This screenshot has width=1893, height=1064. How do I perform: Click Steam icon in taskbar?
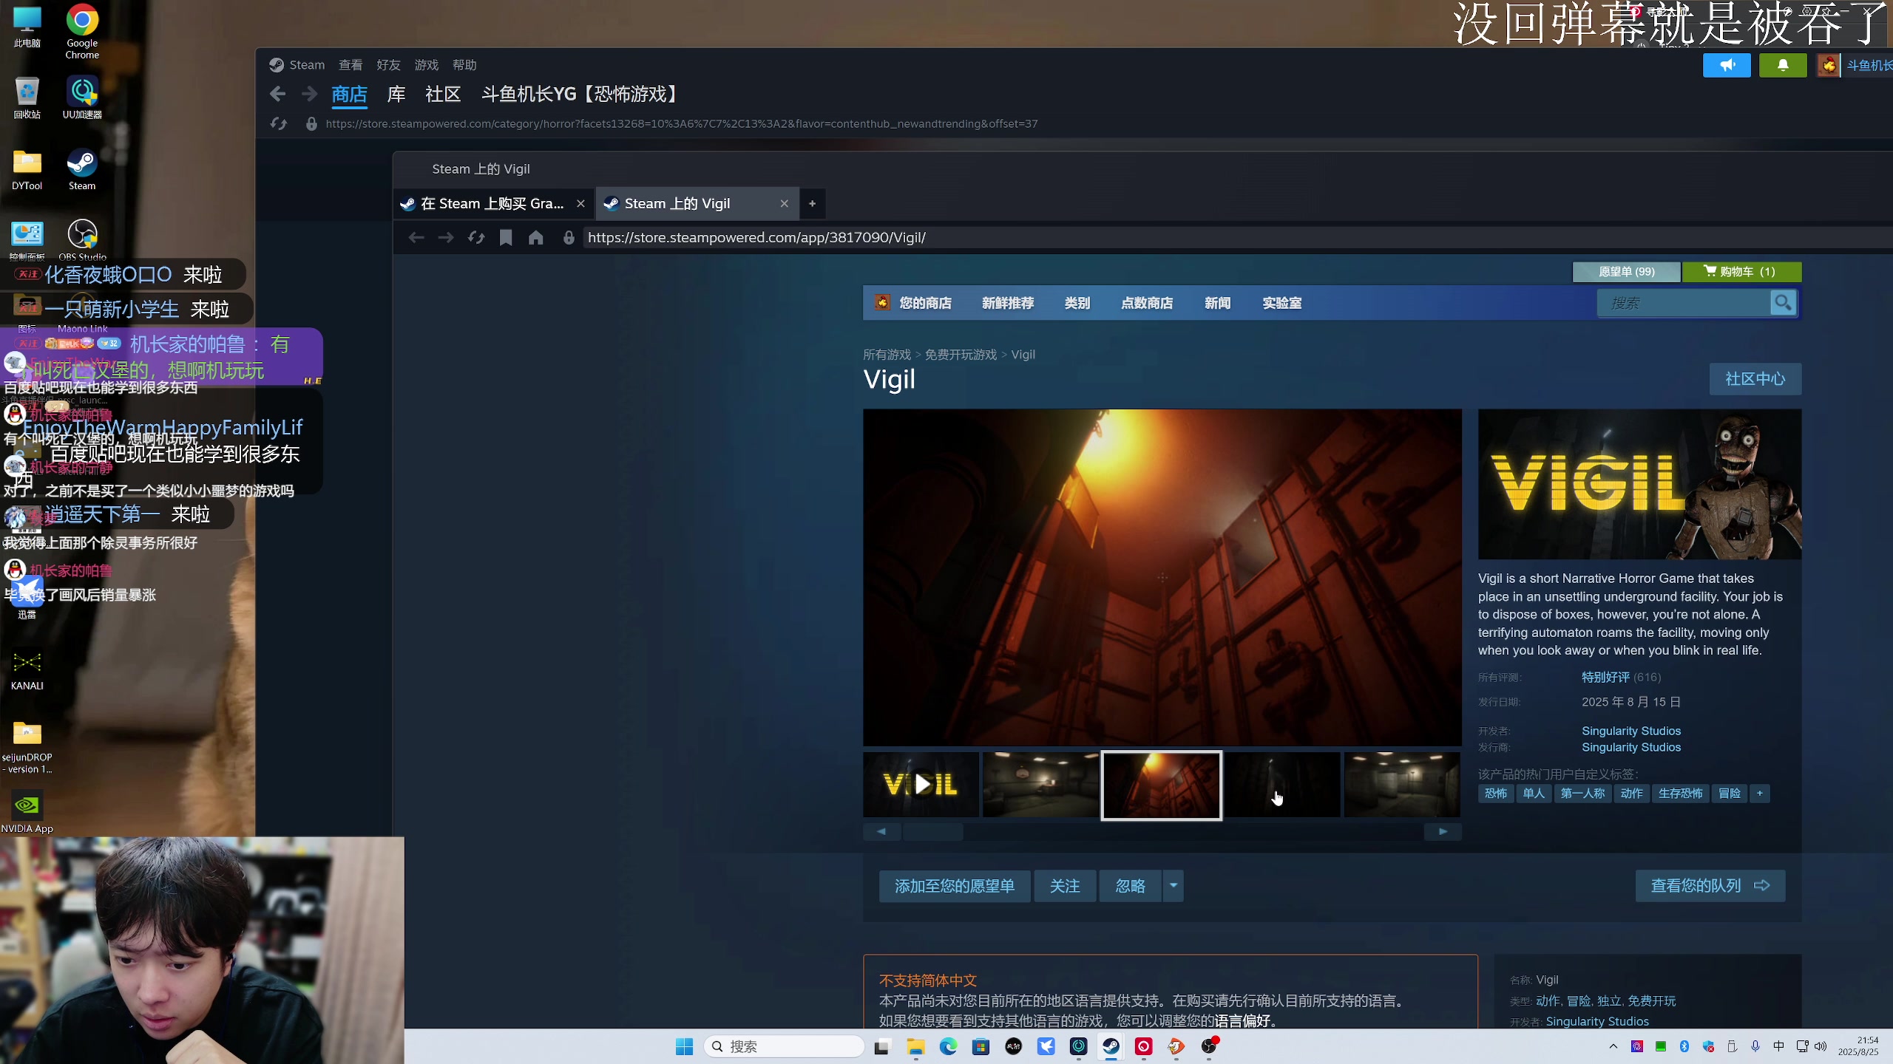click(1111, 1046)
